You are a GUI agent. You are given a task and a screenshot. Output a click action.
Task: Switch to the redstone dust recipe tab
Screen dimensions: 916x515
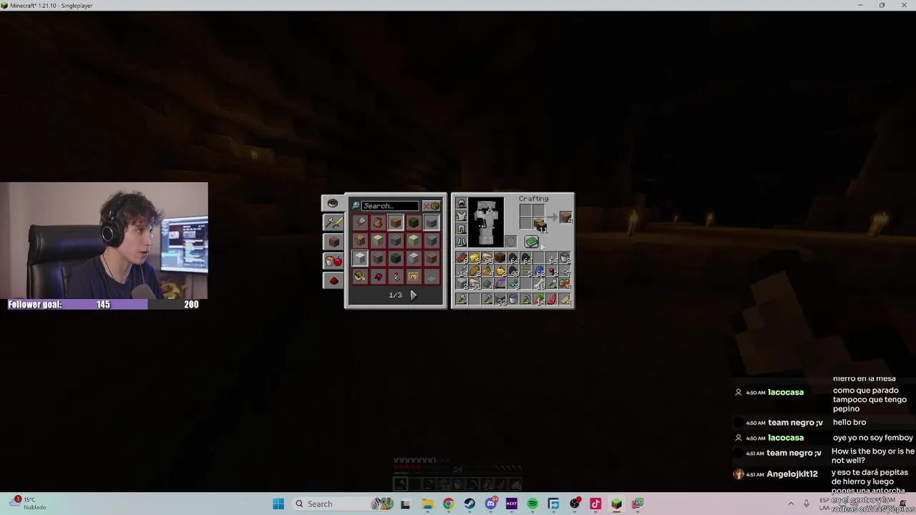(334, 280)
